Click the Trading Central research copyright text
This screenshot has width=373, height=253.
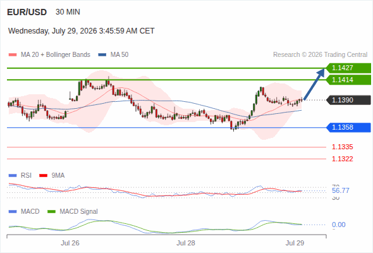[x=320, y=55]
